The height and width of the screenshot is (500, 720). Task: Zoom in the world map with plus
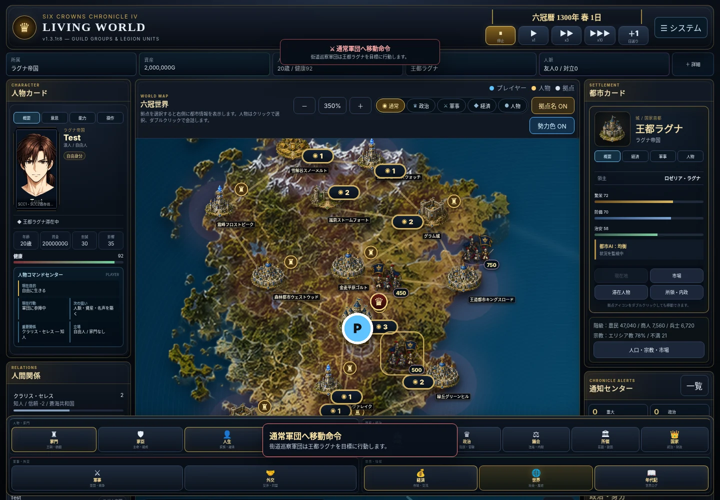click(360, 106)
